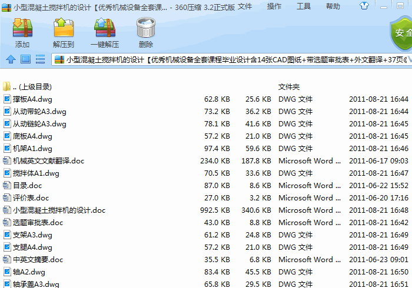The width and height of the screenshot is (412, 288).
Task: Switch to list view mode icon
Action: click(40, 59)
